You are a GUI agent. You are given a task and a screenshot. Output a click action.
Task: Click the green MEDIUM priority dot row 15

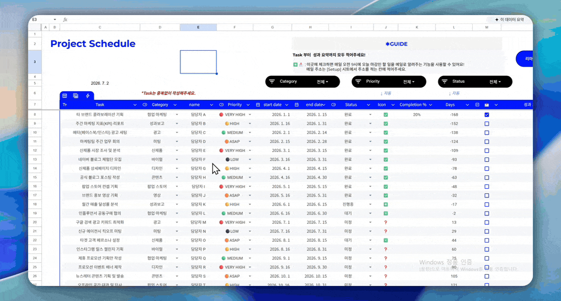coord(224,177)
